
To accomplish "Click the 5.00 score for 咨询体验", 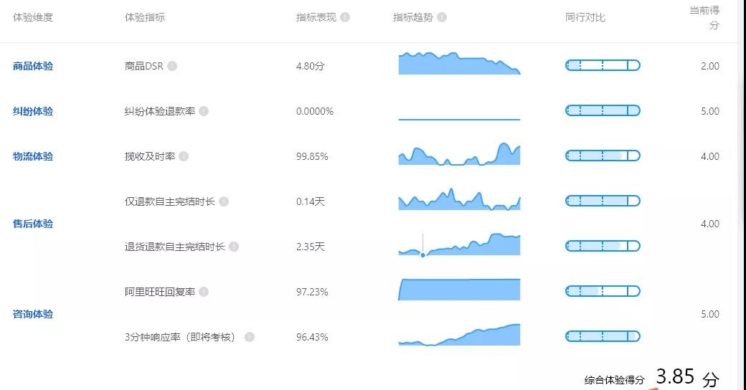I will 710,315.
